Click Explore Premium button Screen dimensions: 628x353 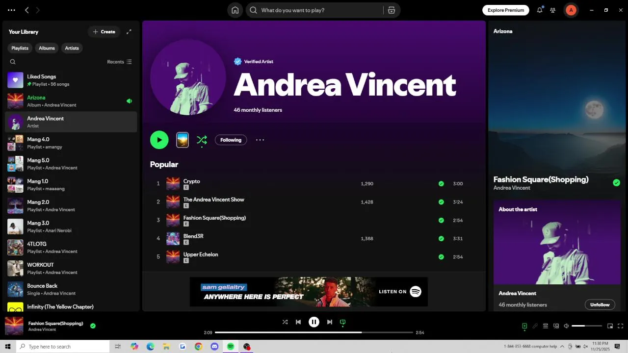tap(506, 10)
